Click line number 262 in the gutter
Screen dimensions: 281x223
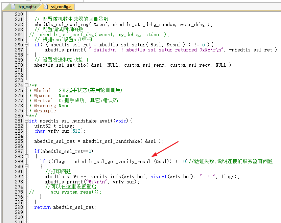point(19,24)
